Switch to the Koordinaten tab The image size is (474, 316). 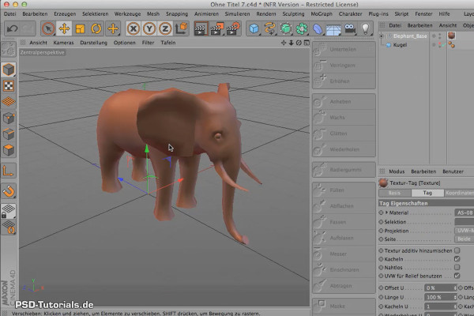(460, 193)
